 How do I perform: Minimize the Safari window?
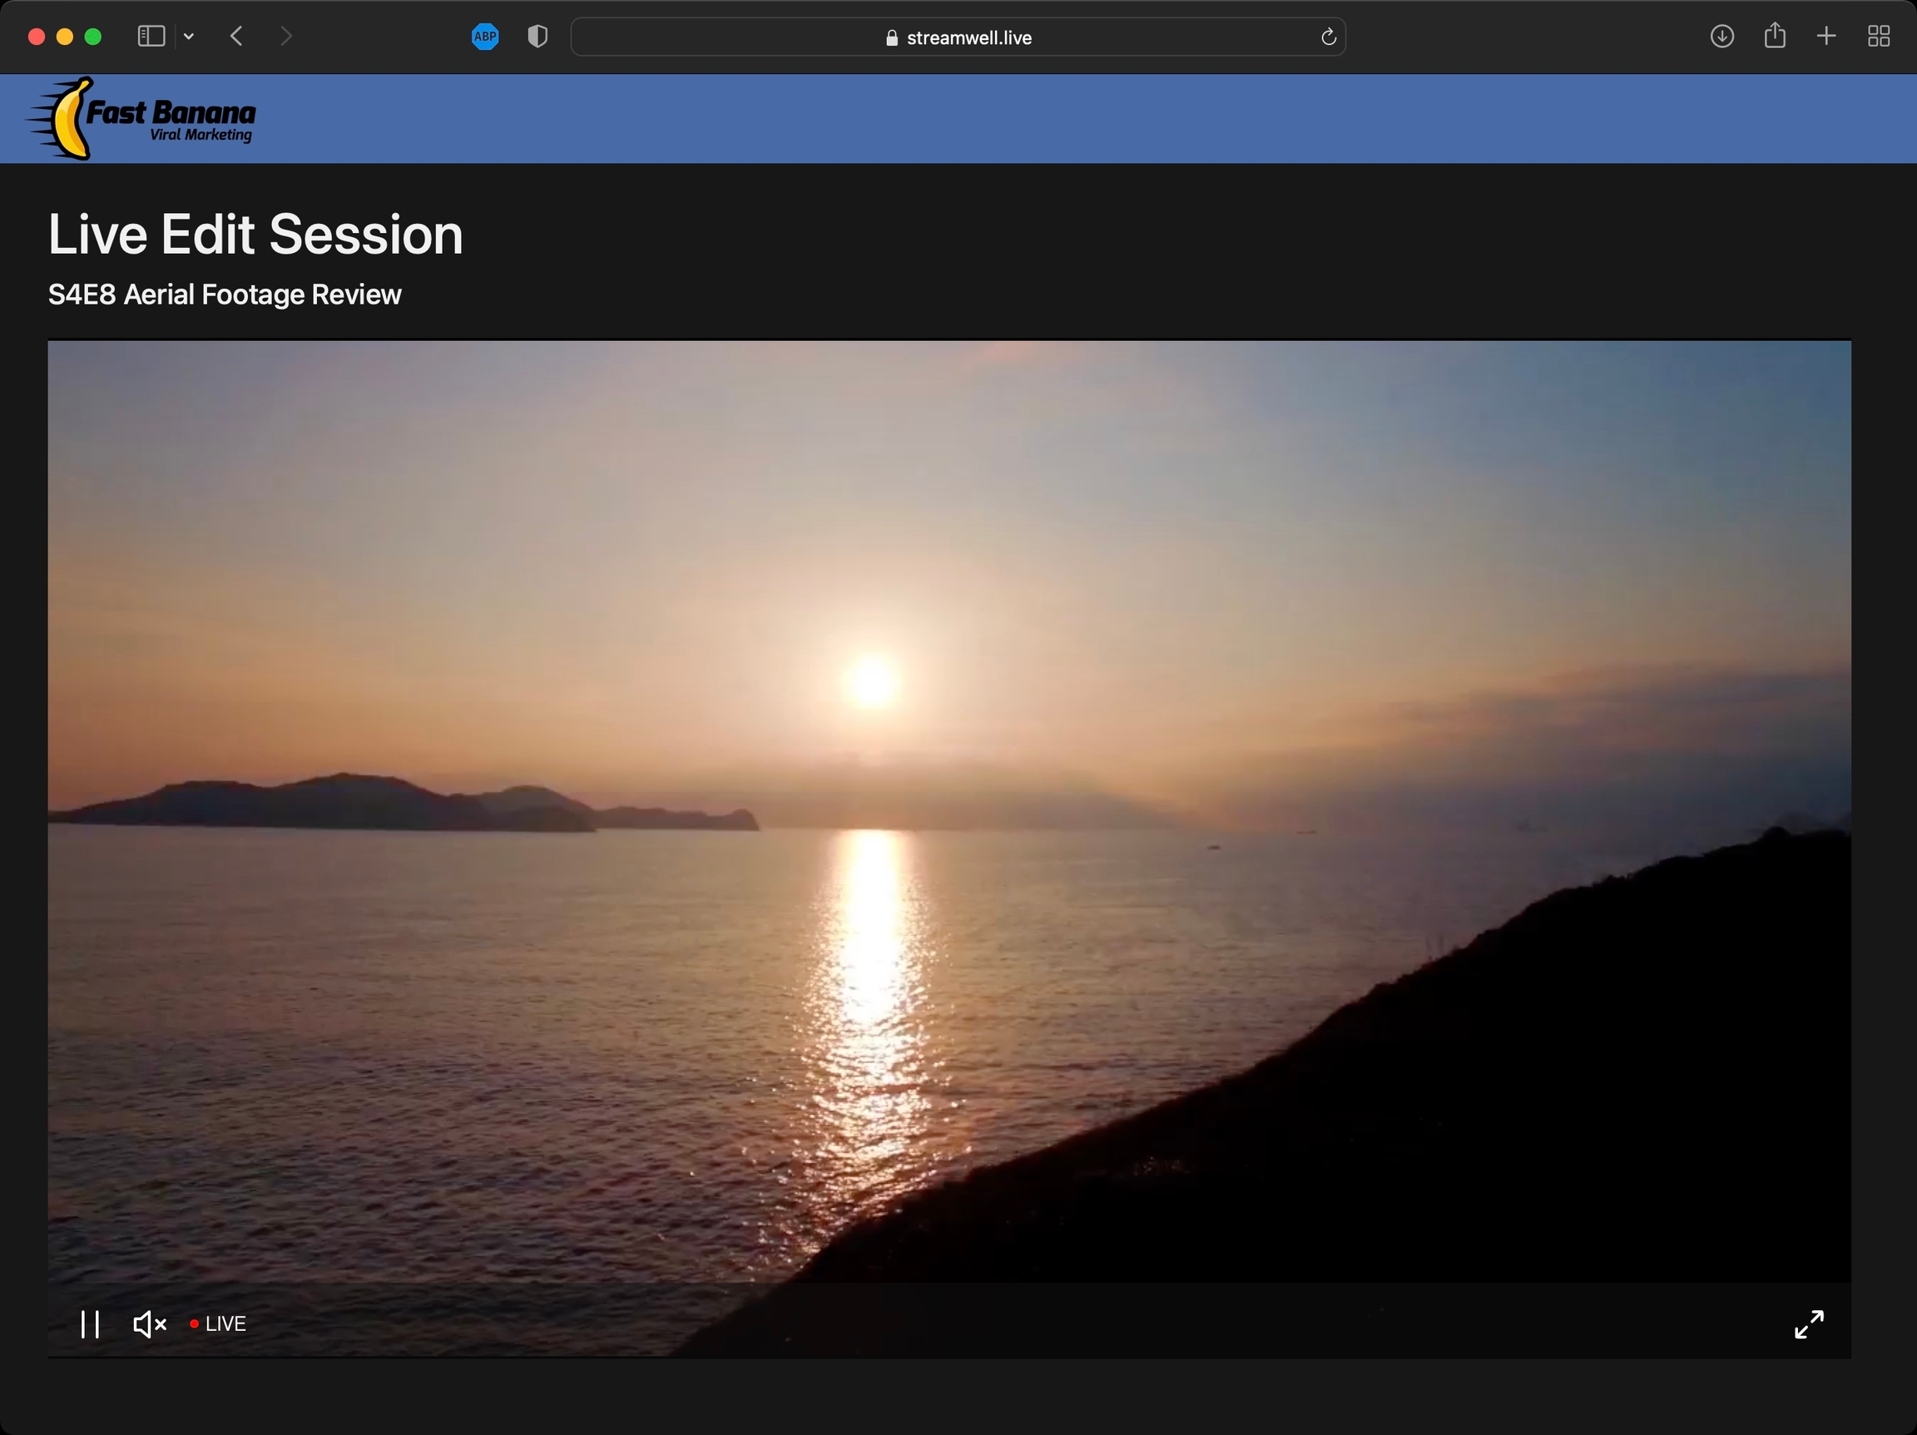pos(65,37)
